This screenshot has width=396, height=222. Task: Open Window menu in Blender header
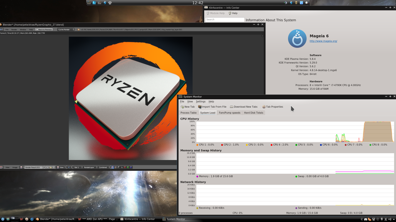click(23, 30)
